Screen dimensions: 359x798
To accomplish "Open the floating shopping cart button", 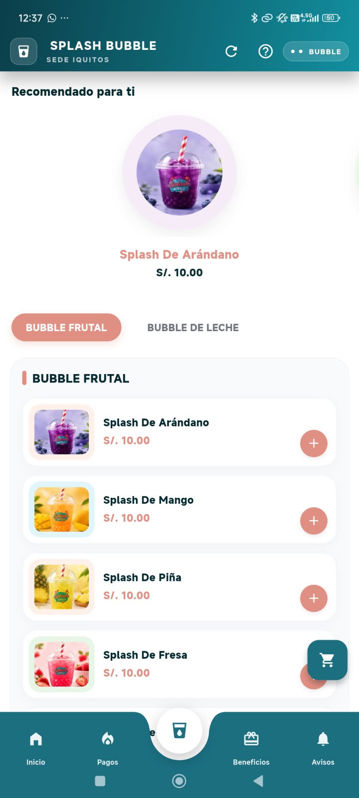I will (327, 660).
